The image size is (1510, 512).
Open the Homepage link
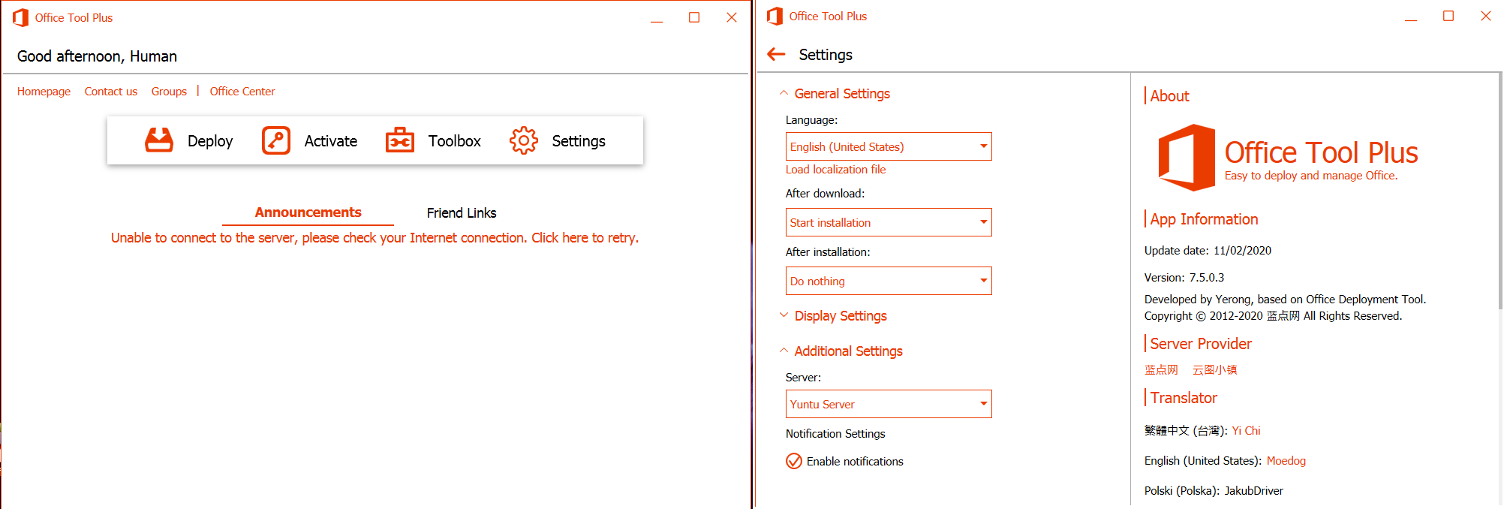(x=44, y=92)
